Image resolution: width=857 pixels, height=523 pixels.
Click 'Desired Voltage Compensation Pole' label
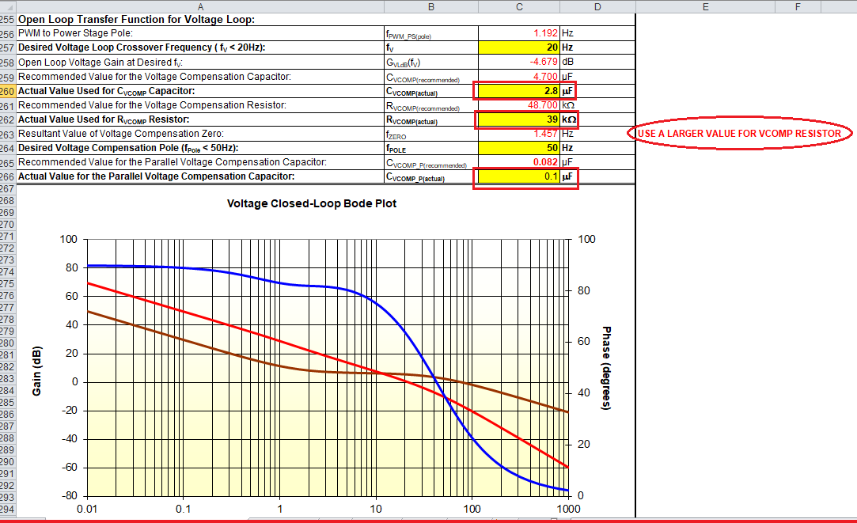pos(128,148)
